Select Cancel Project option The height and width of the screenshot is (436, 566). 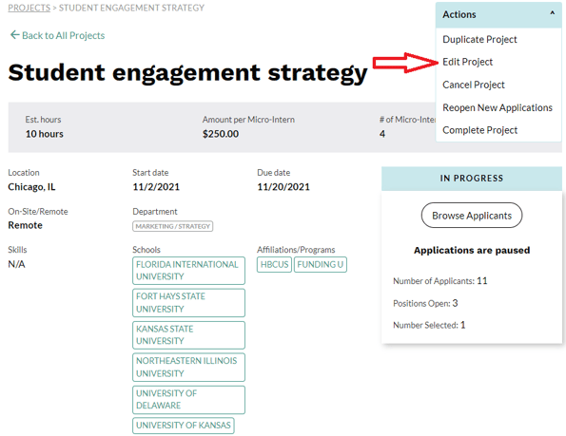coord(473,85)
